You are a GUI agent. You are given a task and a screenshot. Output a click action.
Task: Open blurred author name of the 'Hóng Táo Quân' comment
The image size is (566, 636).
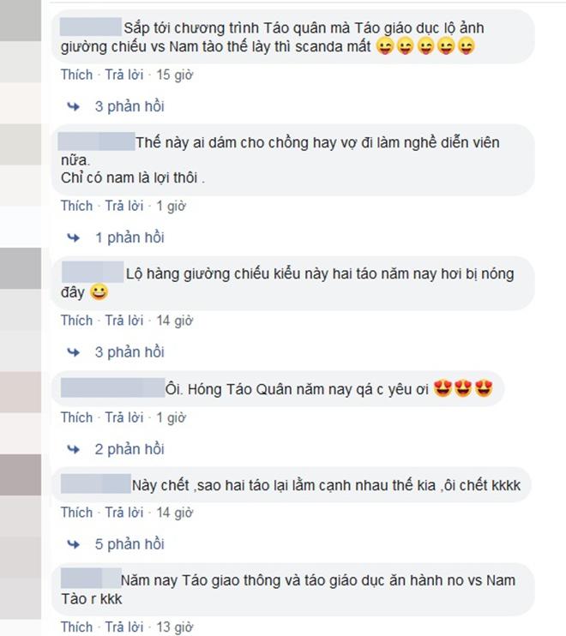pos(112,388)
